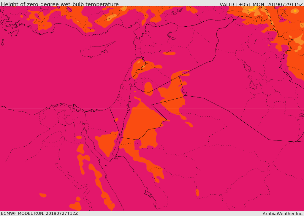Viewport: 304px width, 216px height.
Task: Click the 'VALID T+051 MON. 20190729T15Z' label
Action: pos(261,4)
